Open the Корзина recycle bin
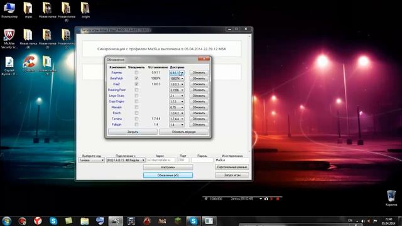Viewport: 402px width, 226px height. tap(391, 198)
